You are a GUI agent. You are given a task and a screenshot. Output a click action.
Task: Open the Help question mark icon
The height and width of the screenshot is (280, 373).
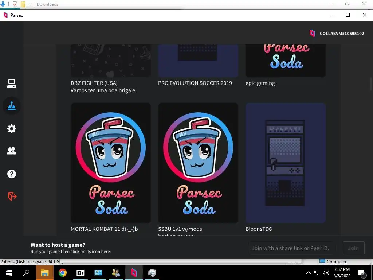(x=11, y=174)
